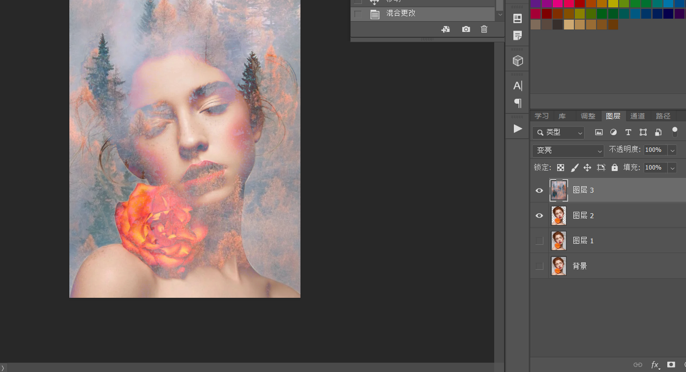
Task: Filter layers by type T icon
Action: pos(628,132)
